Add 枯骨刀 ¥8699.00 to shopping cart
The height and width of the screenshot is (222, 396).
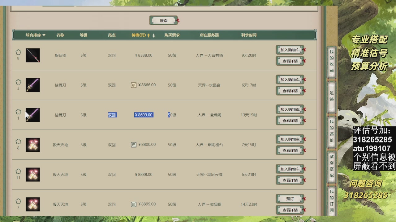pos(290,109)
